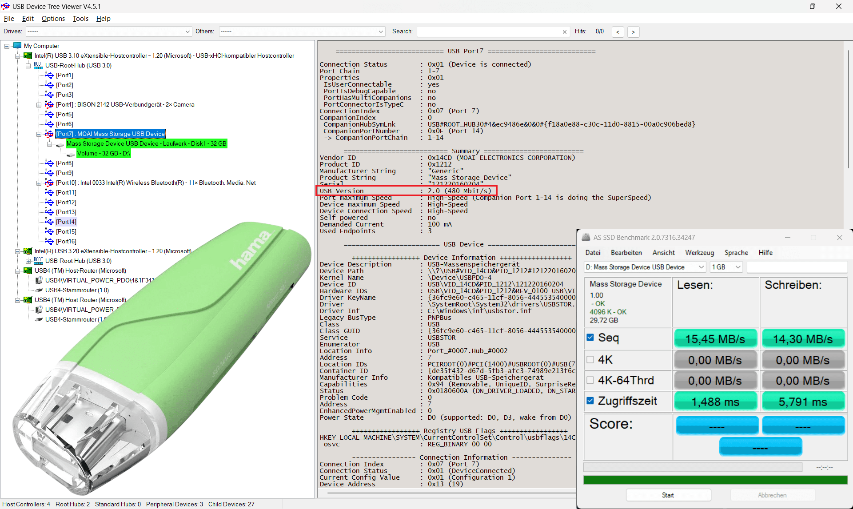Viewport: 853px width, 509px height.
Task: Click the Port10 Intel Bluetooth device icon
Action: click(49, 183)
